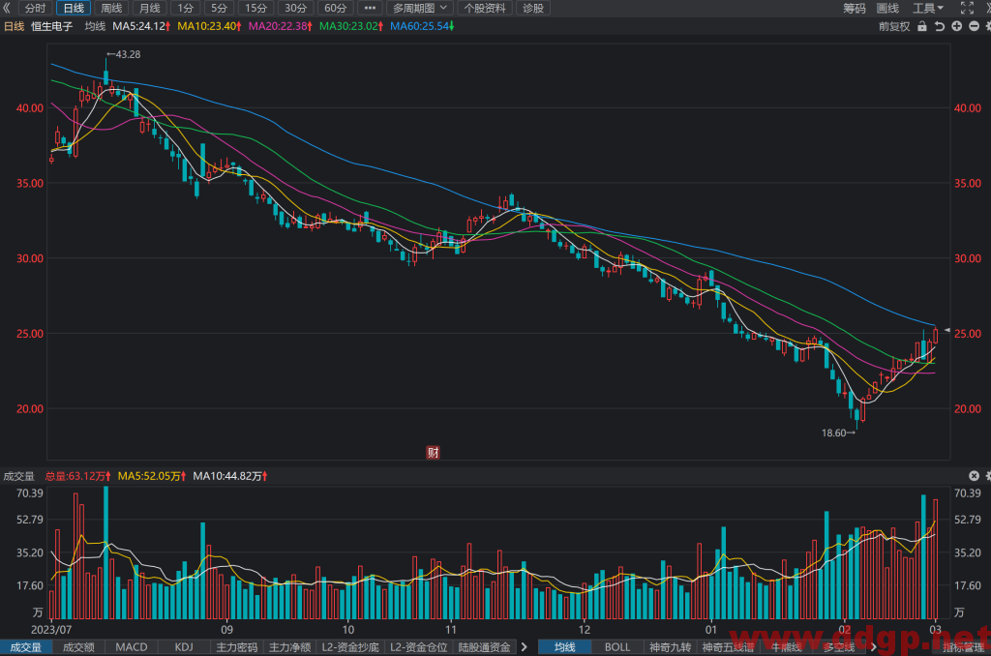Select the BOLL overlay tab
Image resolution: width=991 pixels, height=656 pixels.
point(617,647)
